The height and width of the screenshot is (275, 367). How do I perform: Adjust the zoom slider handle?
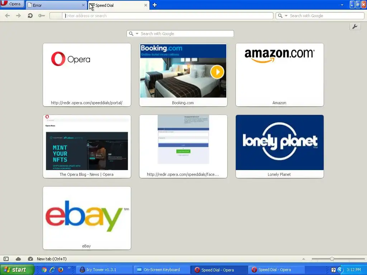[x=332, y=259]
